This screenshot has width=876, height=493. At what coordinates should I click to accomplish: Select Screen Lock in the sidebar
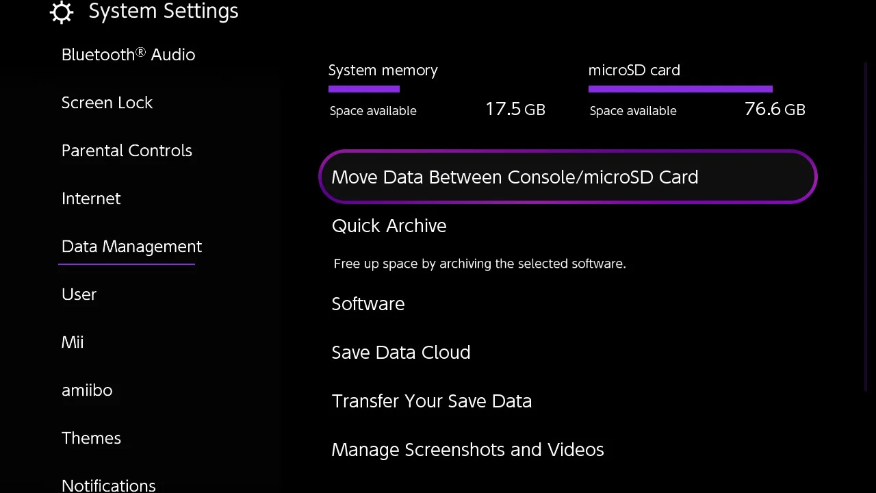pos(107,103)
